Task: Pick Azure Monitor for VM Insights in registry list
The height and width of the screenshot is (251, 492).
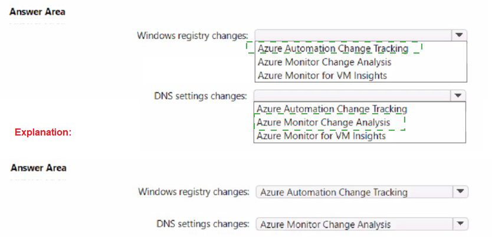Action: click(x=322, y=75)
